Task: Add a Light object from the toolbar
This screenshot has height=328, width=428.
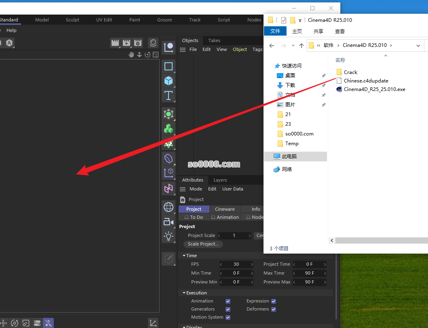Action: (x=169, y=236)
